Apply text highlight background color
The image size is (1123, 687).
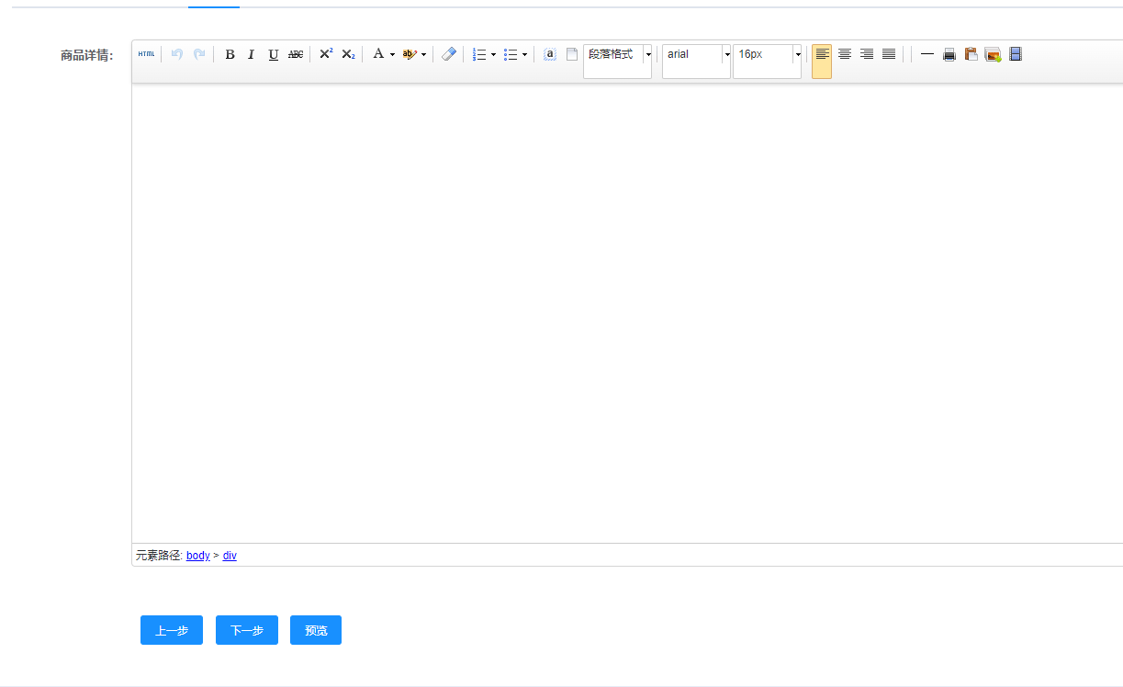point(410,54)
